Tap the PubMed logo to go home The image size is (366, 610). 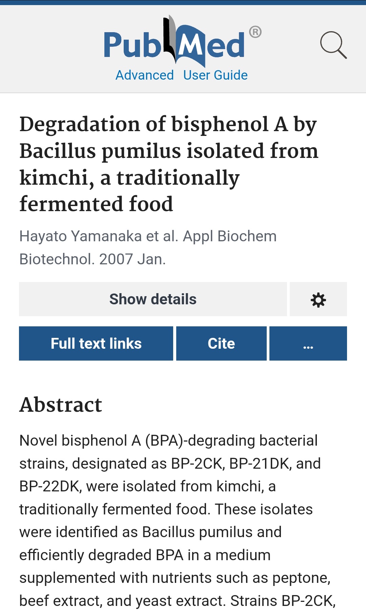[182, 41]
